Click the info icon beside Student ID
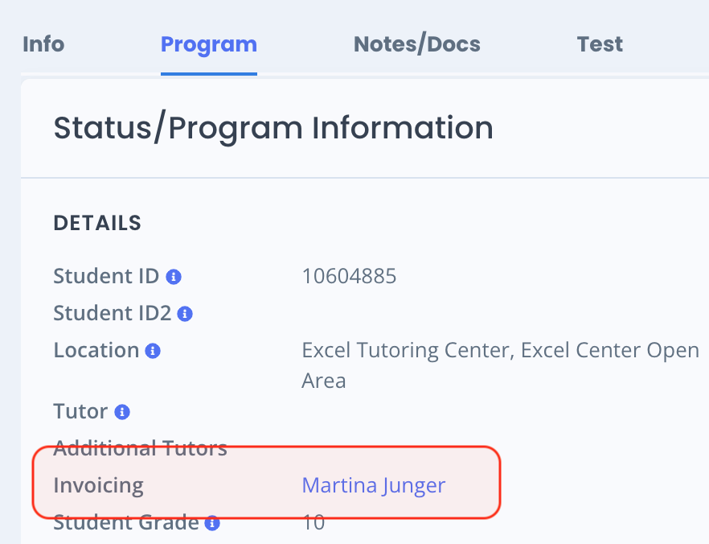Screen dimensions: 709x544 tap(174, 277)
